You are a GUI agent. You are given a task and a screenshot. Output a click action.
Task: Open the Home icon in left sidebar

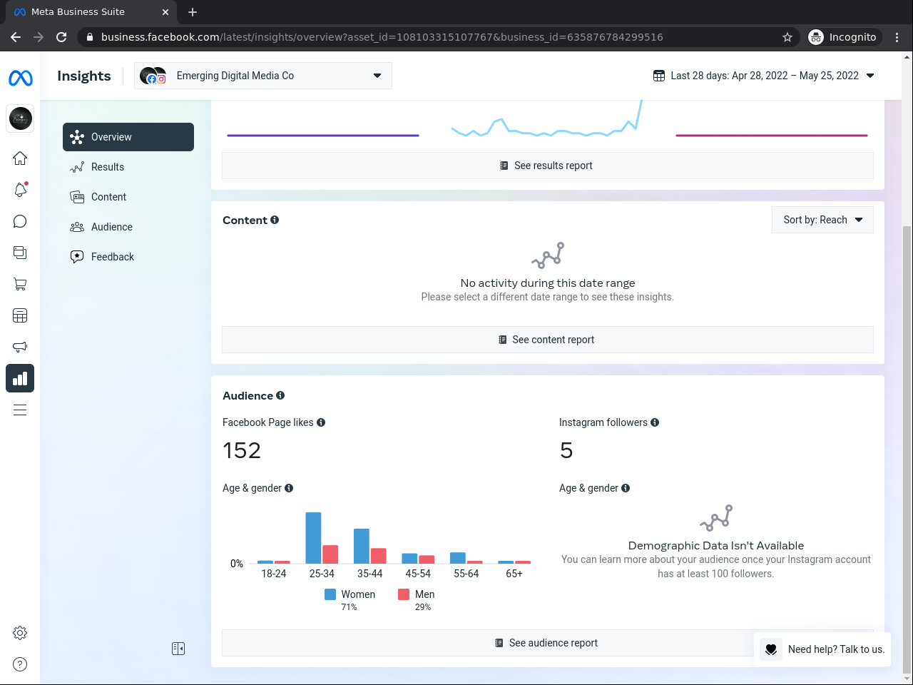pos(20,158)
